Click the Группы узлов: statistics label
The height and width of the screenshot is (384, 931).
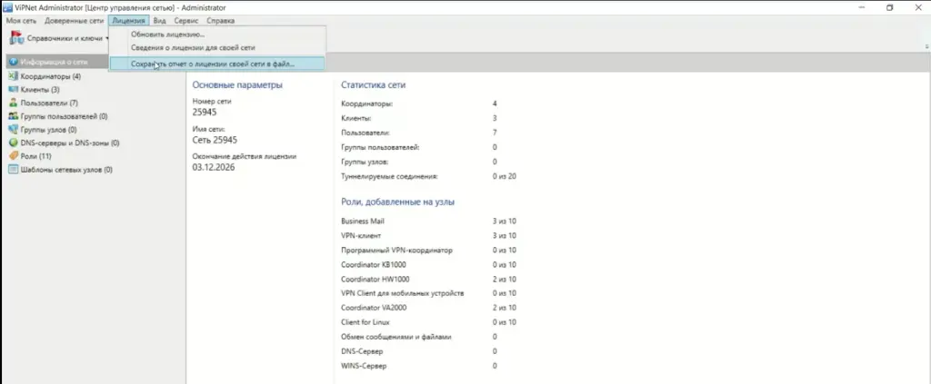tap(365, 162)
